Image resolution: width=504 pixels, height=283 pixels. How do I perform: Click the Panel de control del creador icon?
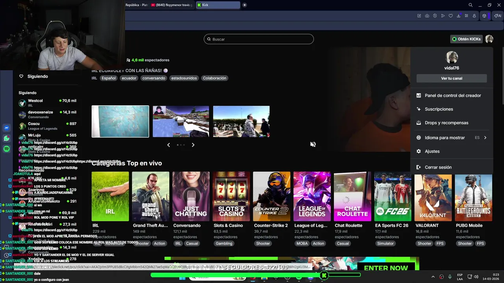pyautogui.click(x=419, y=96)
